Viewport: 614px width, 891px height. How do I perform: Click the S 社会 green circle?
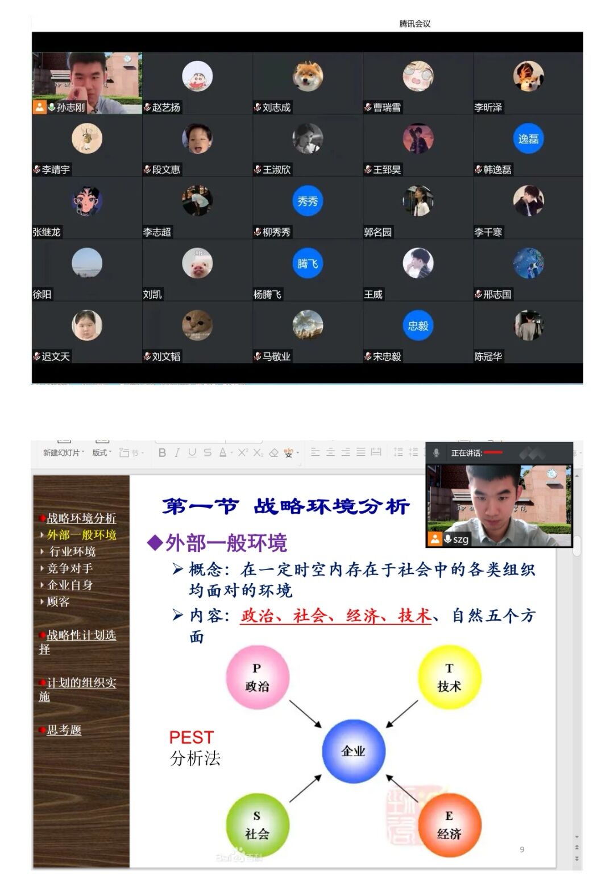[x=258, y=825]
